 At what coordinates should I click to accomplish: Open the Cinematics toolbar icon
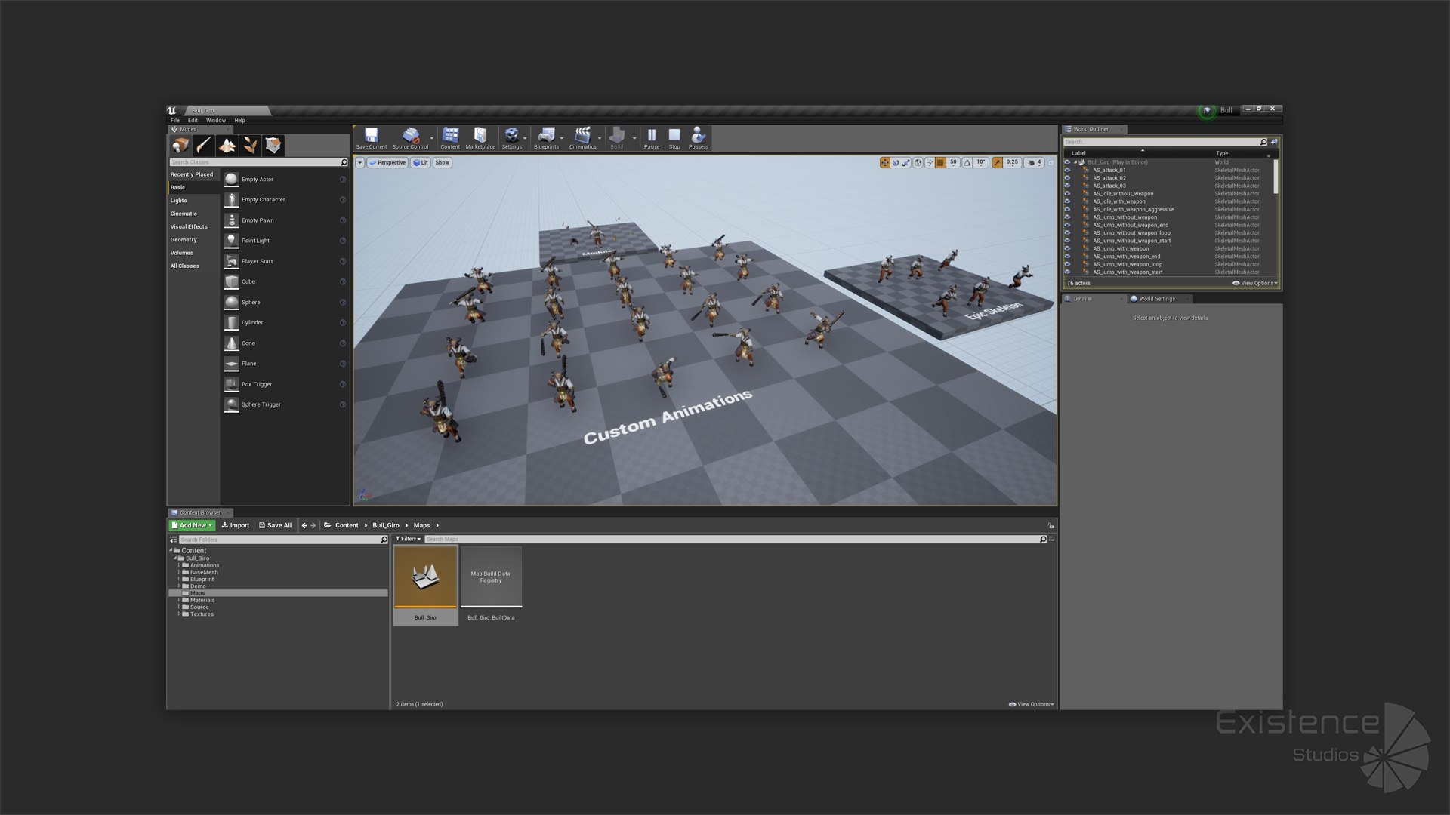pyautogui.click(x=582, y=137)
